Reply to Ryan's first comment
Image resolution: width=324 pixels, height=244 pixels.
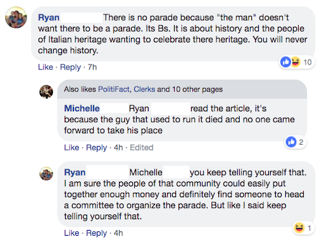pyautogui.click(x=70, y=67)
